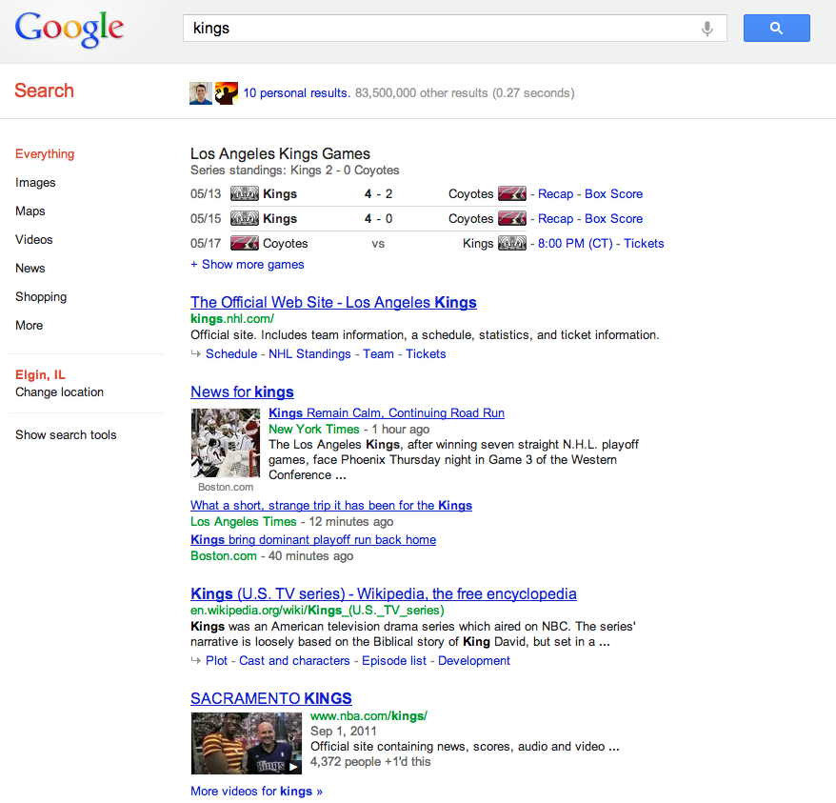Click 8:00 PM (CT) game time link
836x803 pixels.
point(575,243)
